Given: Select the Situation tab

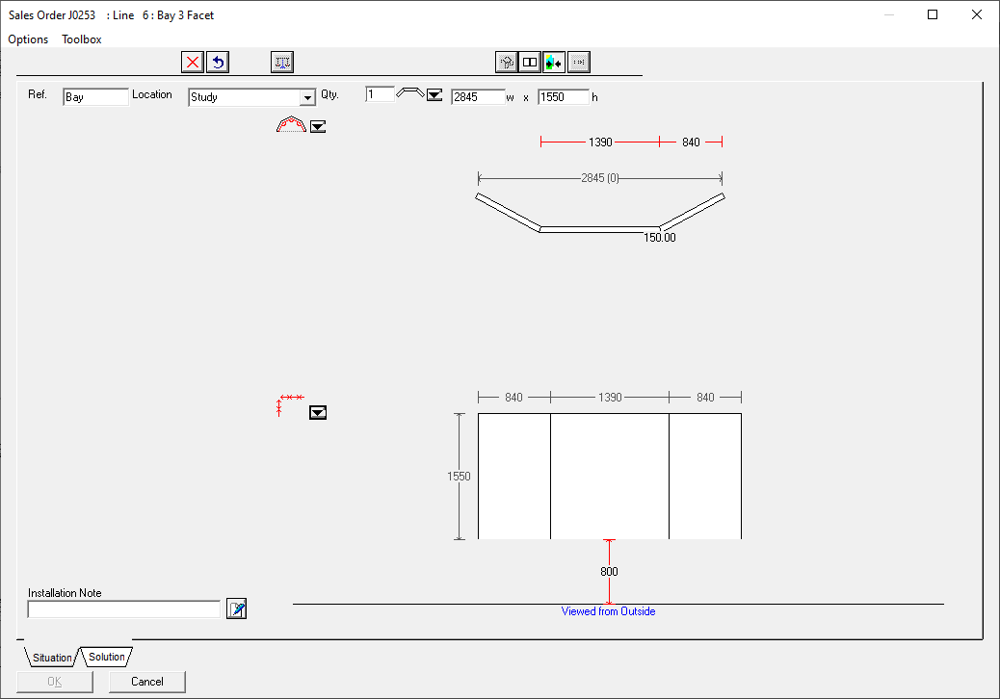Looking at the screenshot, I should (x=52, y=658).
